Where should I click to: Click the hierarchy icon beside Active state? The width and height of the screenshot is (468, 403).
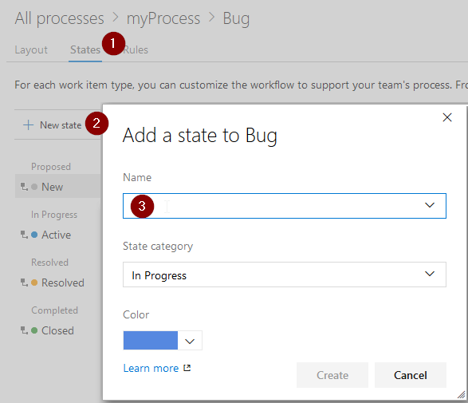(x=24, y=235)
